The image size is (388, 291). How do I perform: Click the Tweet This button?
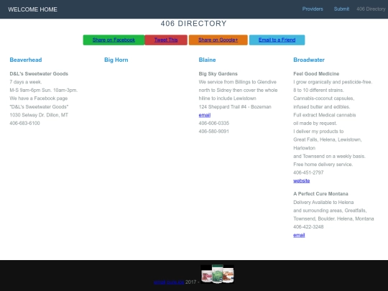(x=166, y=40)
